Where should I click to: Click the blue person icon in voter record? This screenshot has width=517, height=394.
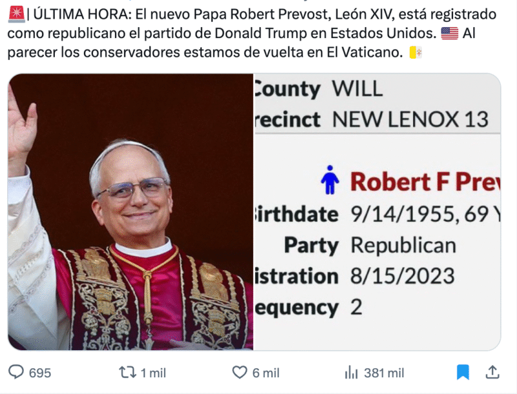[330, 181]
